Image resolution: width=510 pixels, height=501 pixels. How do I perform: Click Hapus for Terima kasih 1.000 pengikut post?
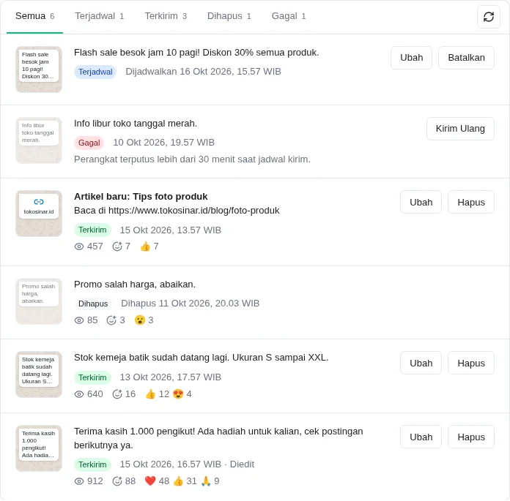pyautogui.click(x=471, y=437)
